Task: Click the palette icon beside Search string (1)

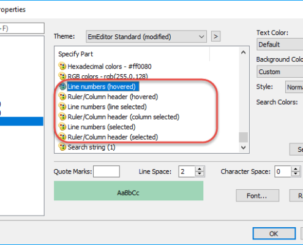Action: tap(62, 147)
